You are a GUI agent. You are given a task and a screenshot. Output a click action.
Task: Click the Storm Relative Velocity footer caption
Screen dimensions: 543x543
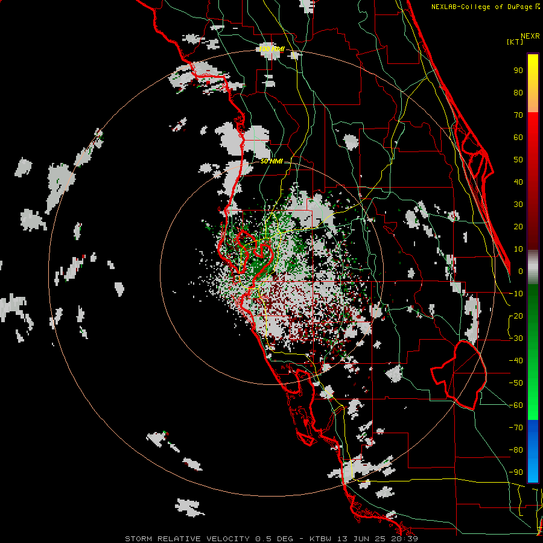271,539
